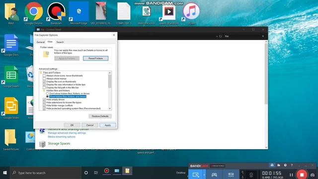Clear the Control Panel search box
The width and height of the screenshot is (318, 179).
tap(263, 36)
